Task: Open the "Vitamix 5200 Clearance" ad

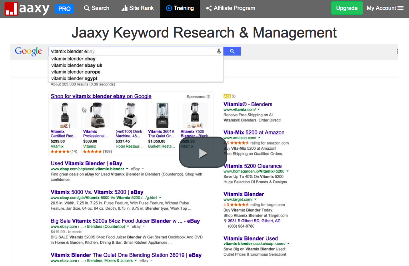Action: click(253, 166)
